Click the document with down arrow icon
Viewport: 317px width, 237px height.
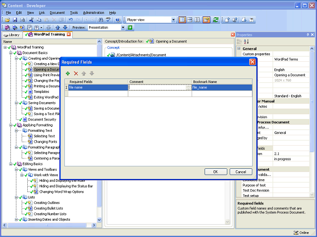(244, 20)
